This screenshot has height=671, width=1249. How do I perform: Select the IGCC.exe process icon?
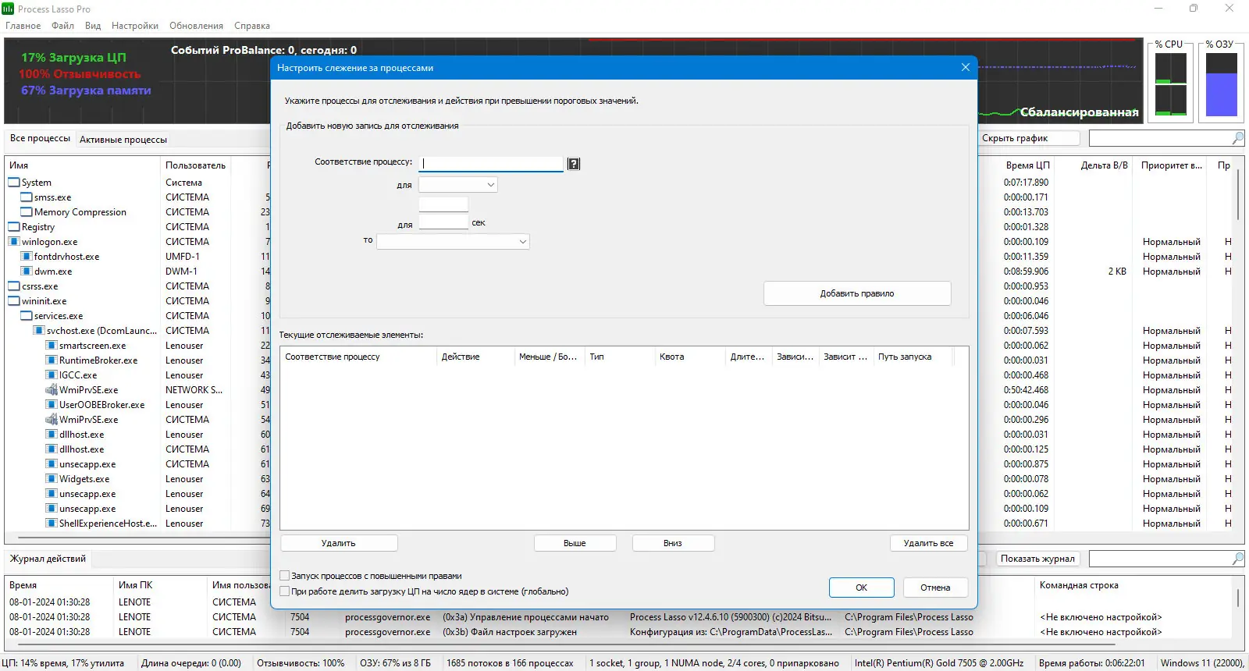coord(52,375)
